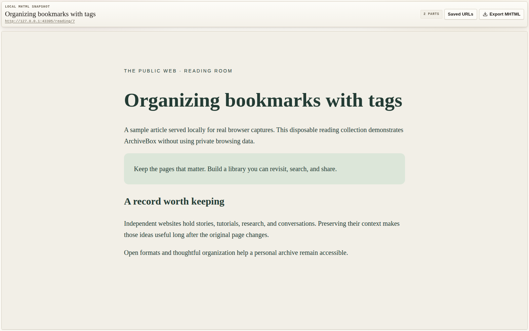The width and height of the screenshot is (529, 331).
Task: Click the 'Open formats and thoughtful organization' sentence
Action: click(x=236, y=253)
